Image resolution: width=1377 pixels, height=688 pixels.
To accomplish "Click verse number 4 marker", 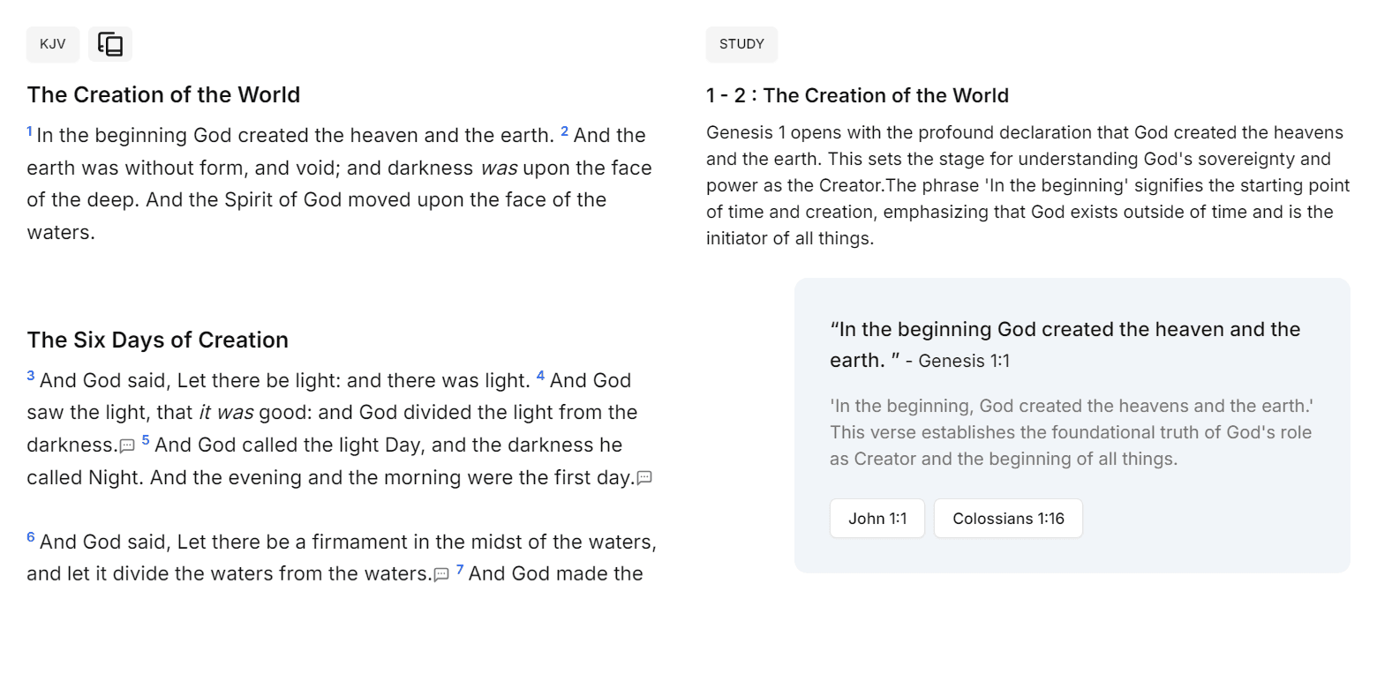I will coord(541,377).
